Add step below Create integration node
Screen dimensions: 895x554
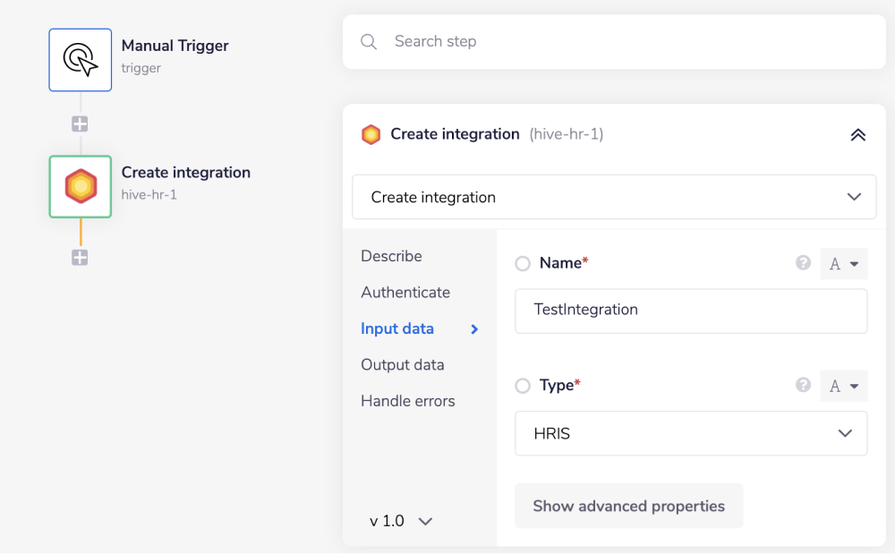[80, 258]
